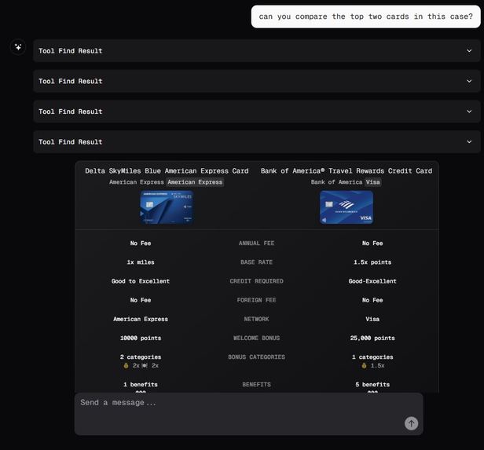Click the WELCOME BONUS row label
The width and height of the screenshot is (484, 450).
(x=256, y=338)
